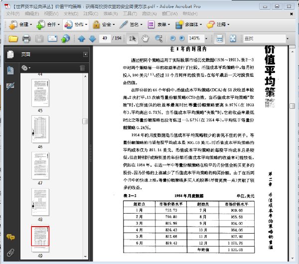Choose the Select text cursor tool
Image resolution: width=299 pixels, height=264 pixels.
coord(133,38)
